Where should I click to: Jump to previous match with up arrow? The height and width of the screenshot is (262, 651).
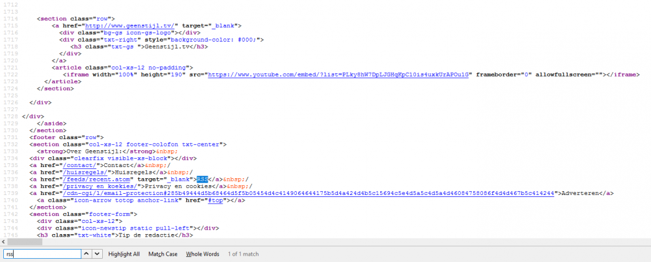[88, 254]
